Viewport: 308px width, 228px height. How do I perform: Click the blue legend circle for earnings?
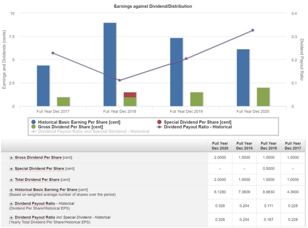pos(34,122)
